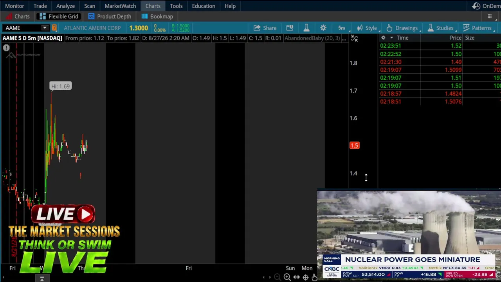Image resolution: width=501 pixels, height=282 pixels.
Task: Open the Studies menu
Action: coord(440,28)
